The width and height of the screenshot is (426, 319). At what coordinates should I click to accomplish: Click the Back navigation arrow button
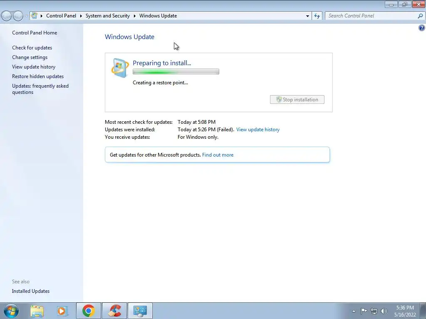(x=6, y=16)
